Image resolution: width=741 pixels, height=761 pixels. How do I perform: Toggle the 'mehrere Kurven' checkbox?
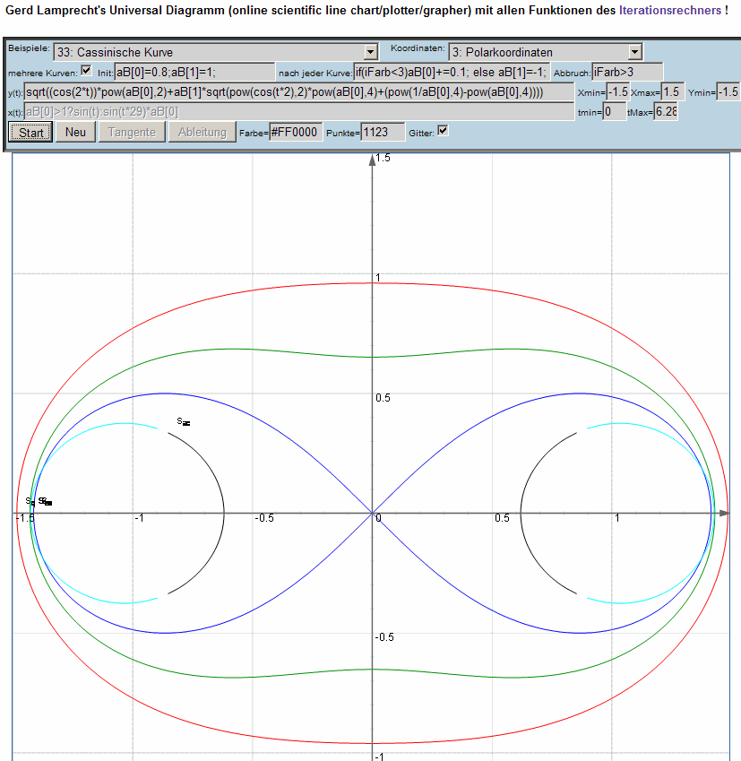point(86,71)
